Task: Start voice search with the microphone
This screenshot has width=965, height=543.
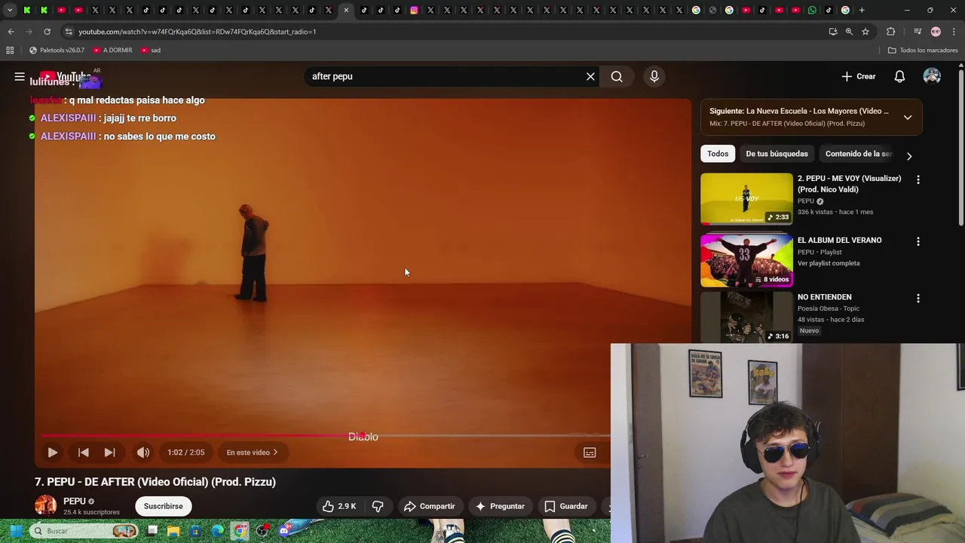Action: (x=654, y=76)
